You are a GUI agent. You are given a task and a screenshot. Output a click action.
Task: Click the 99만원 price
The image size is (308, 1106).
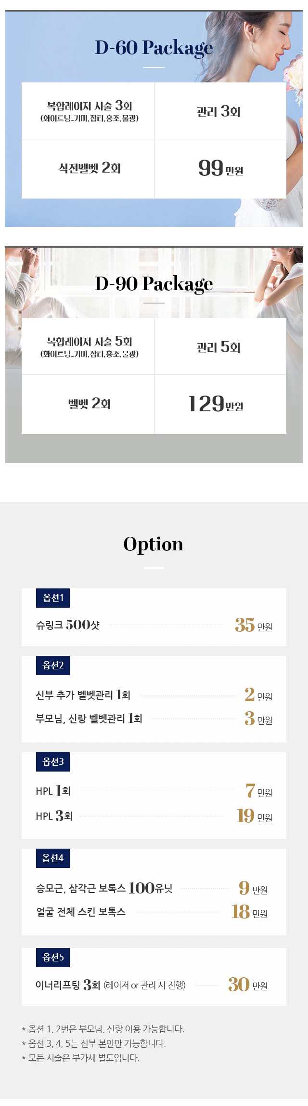pyautogui.click(x=220, y=169)
